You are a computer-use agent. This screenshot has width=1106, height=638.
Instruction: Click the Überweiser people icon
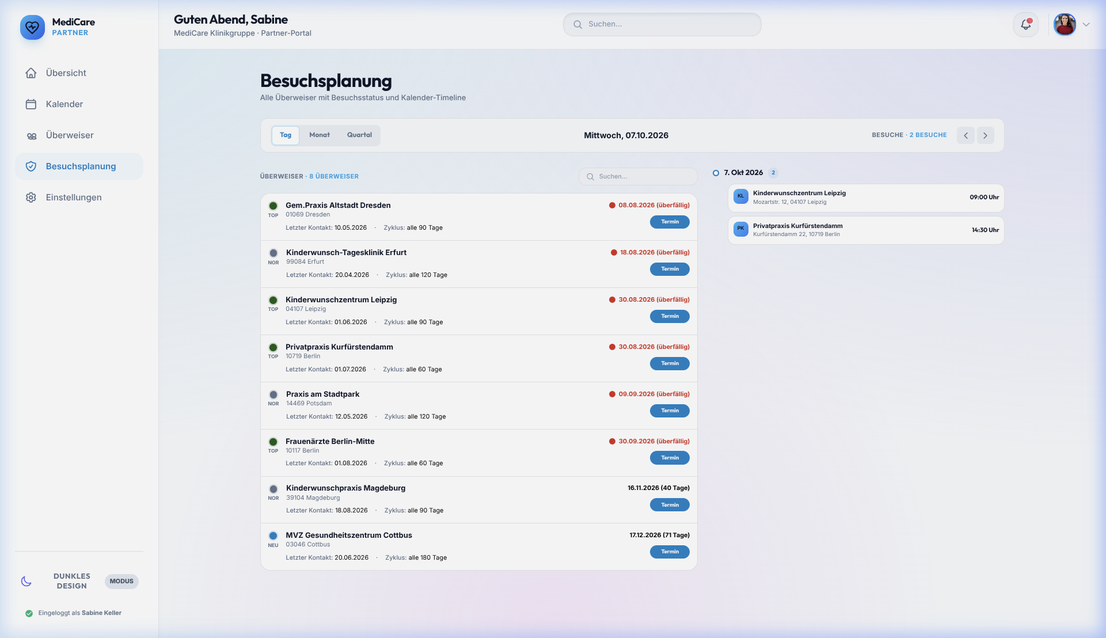[31, 136]
